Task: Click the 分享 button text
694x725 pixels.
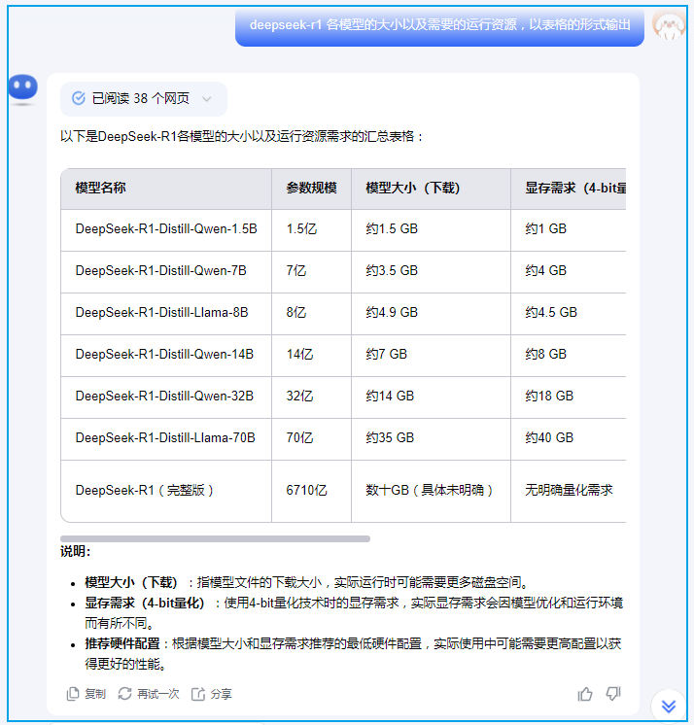Action: [x=221, y=694]
